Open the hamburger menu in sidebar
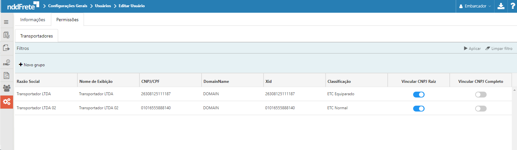This screenshot has height=150, width=517. coord(6,22)
